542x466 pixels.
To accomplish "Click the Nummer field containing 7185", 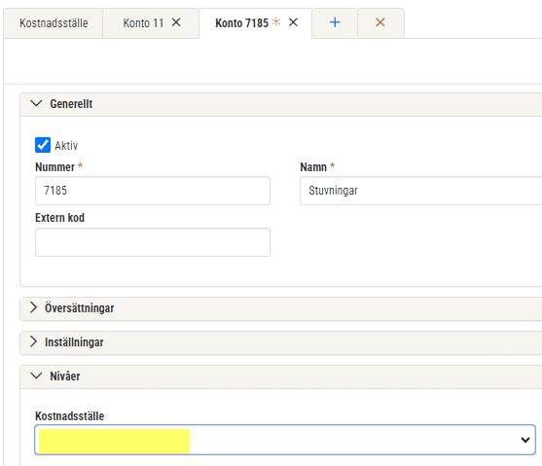I will pyautogui.click(x=153, y=191).
